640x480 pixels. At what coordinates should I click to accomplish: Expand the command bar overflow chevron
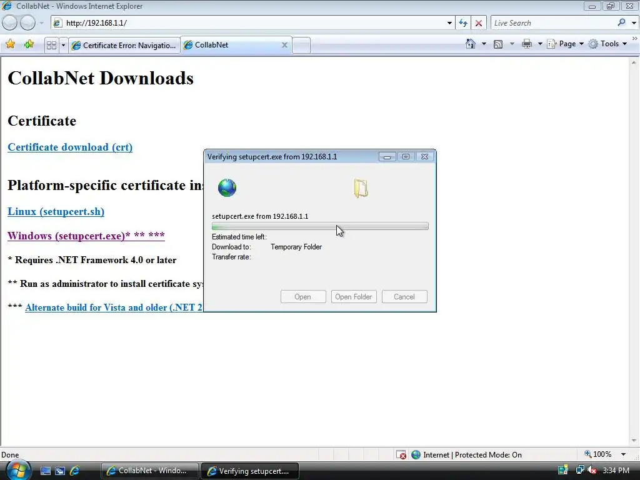click(x=635, y=39)
